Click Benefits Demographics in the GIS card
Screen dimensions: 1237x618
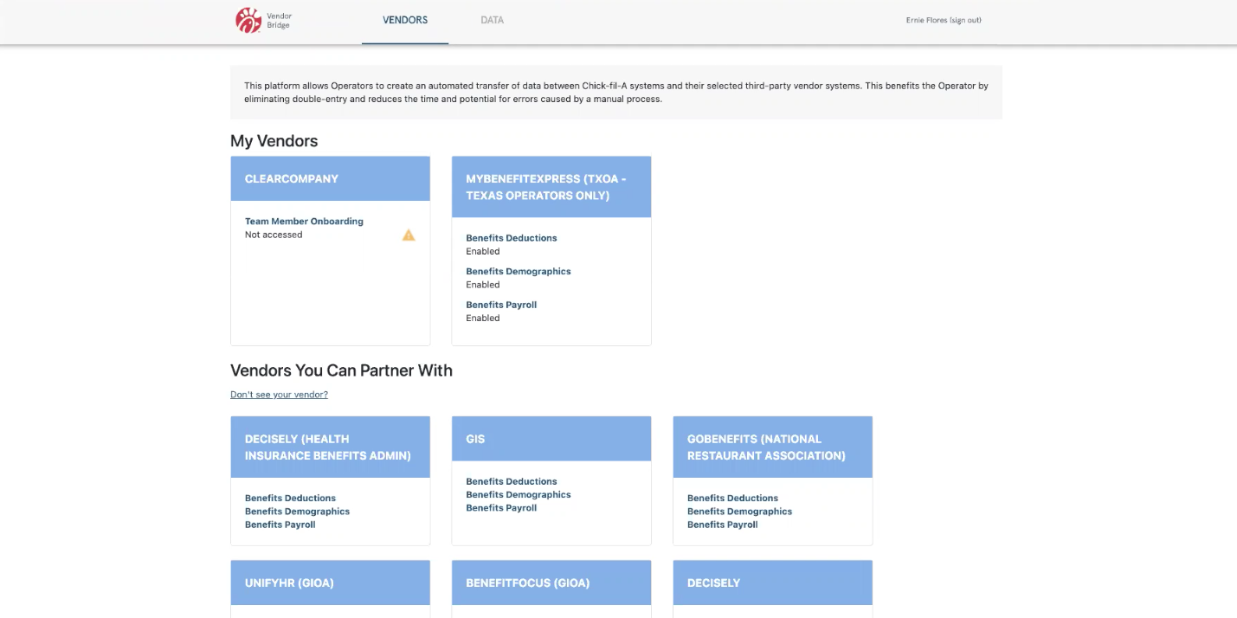tap(519, 495)
